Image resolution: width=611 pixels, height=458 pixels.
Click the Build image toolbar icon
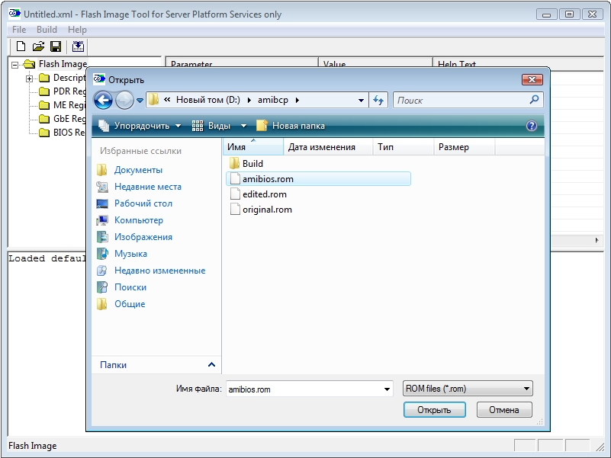point(78,46)
